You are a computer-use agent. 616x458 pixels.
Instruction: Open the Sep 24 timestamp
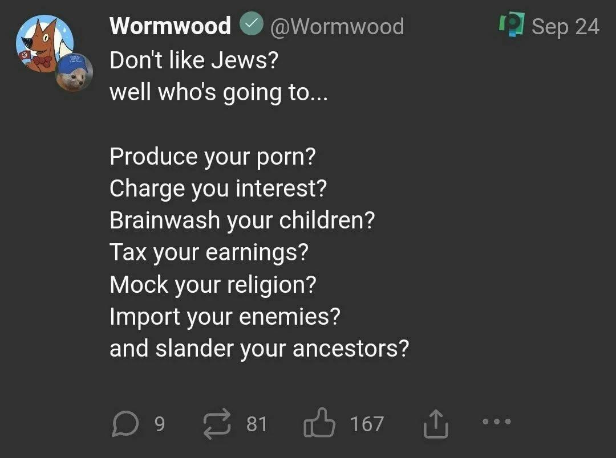tap(565, 26)
